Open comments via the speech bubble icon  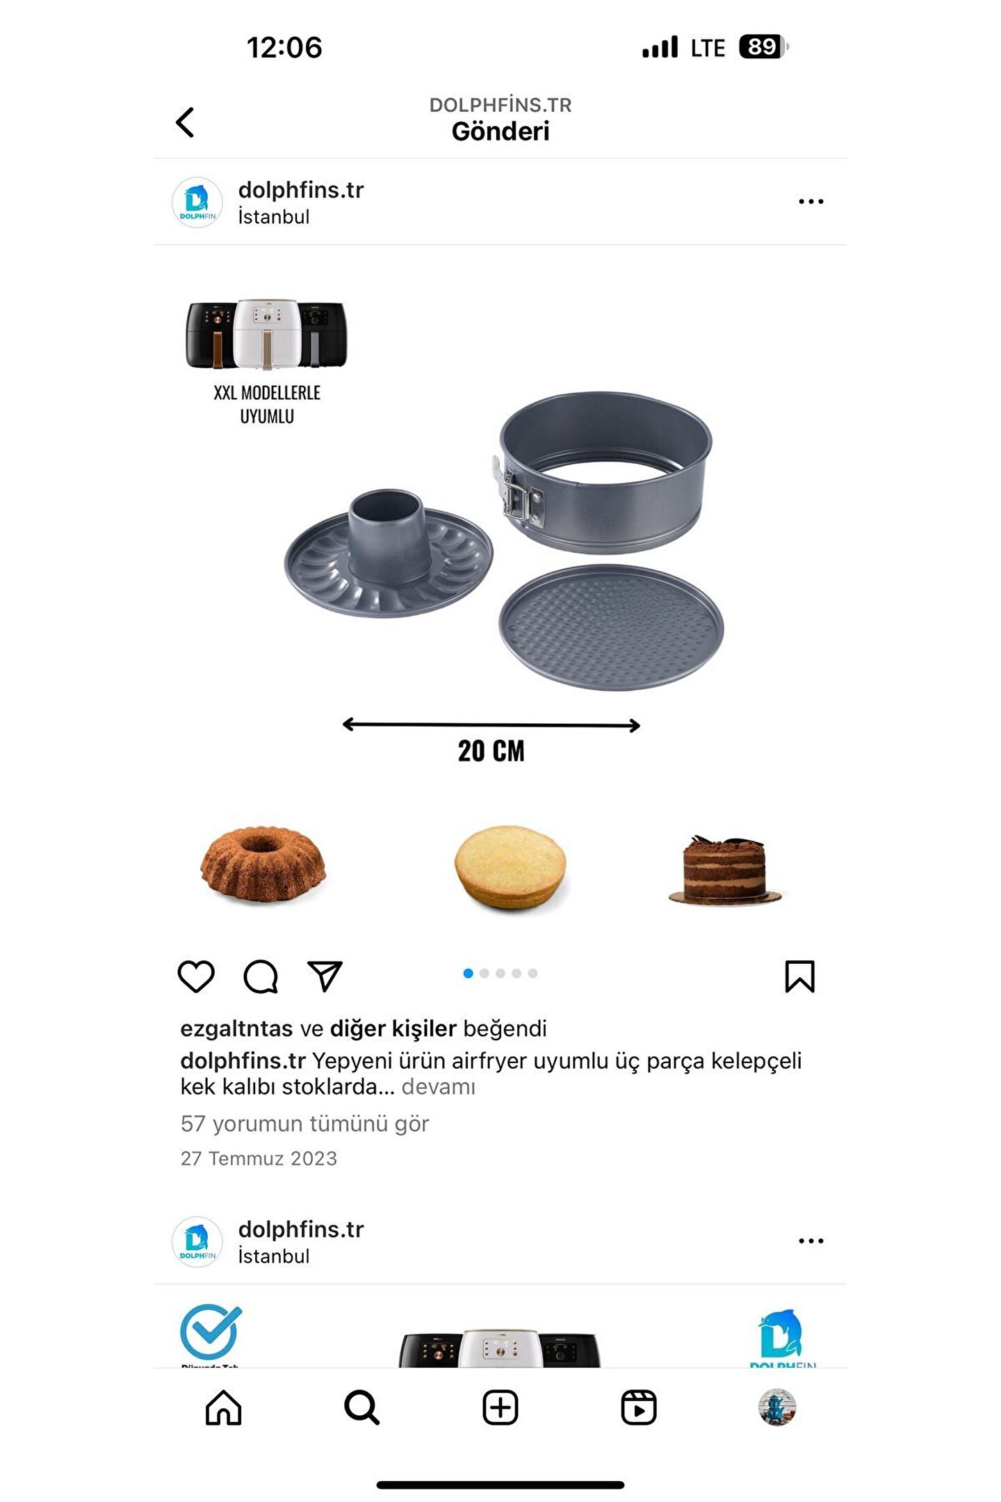[261, 976]
